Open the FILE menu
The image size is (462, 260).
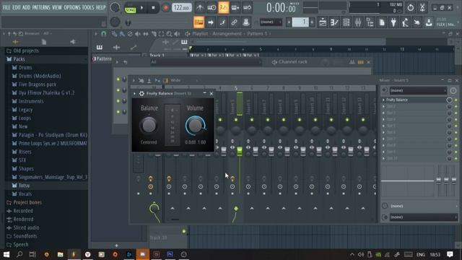click(6, 7)
